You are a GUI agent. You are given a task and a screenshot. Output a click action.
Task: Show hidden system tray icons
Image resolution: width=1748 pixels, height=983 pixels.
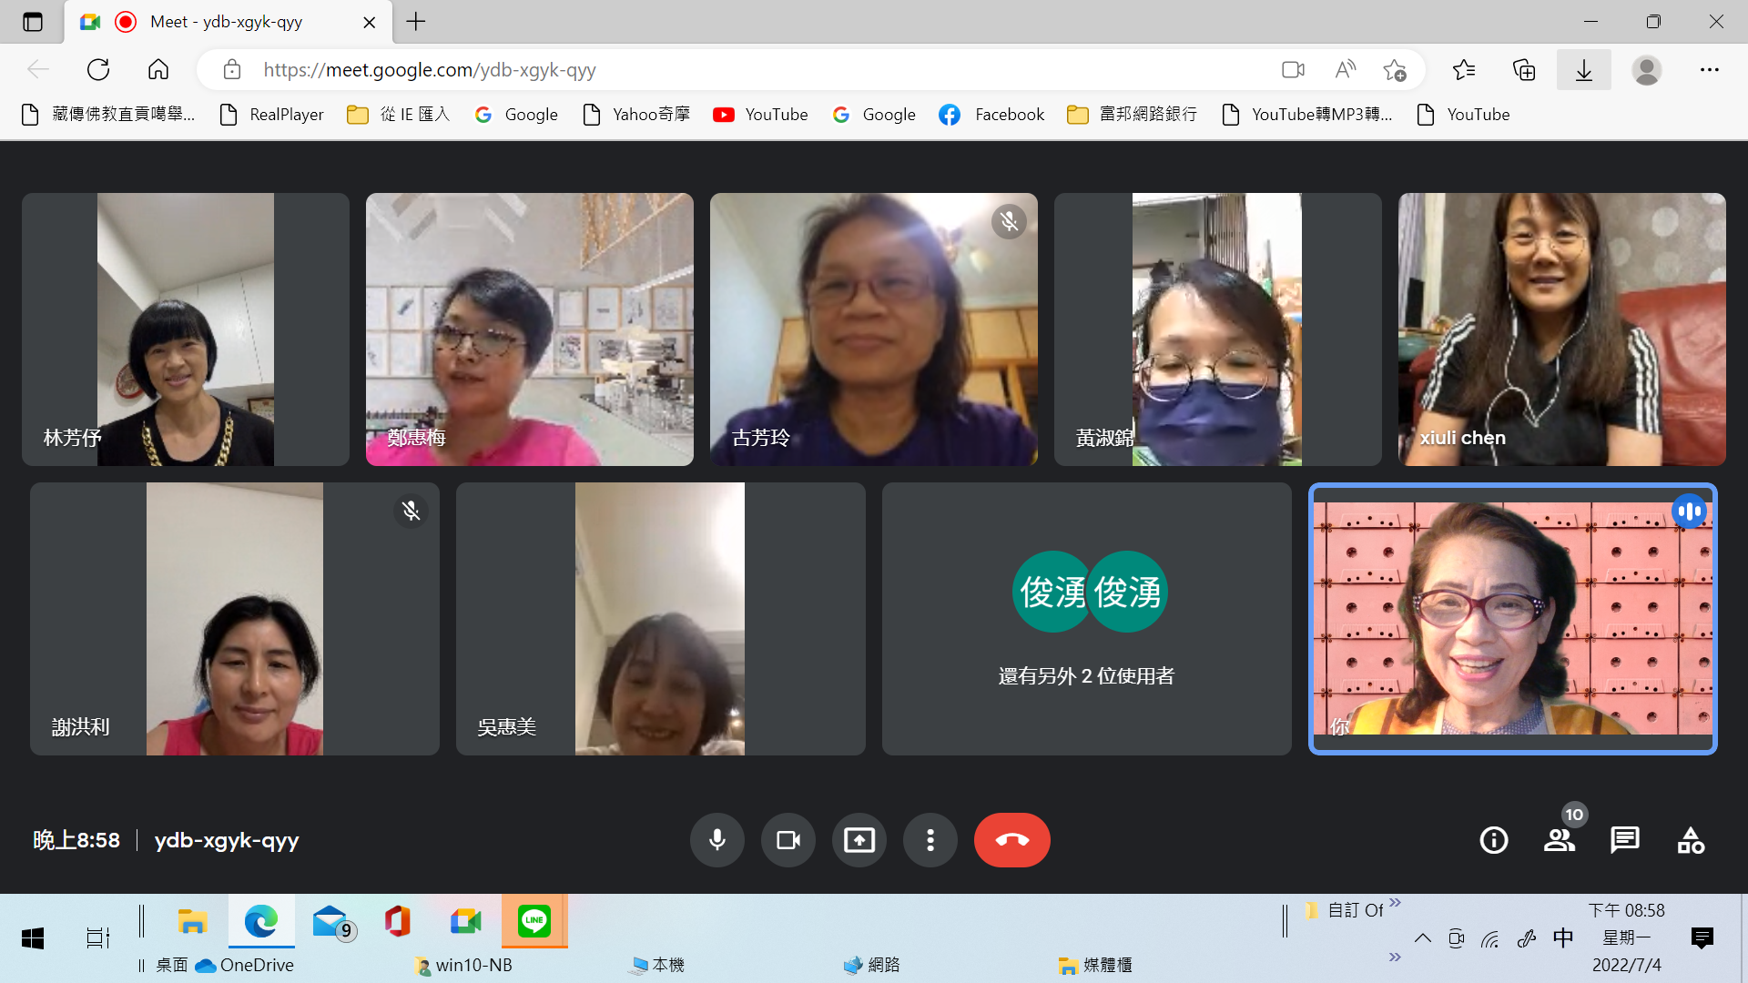click(x=1422, y=938)
